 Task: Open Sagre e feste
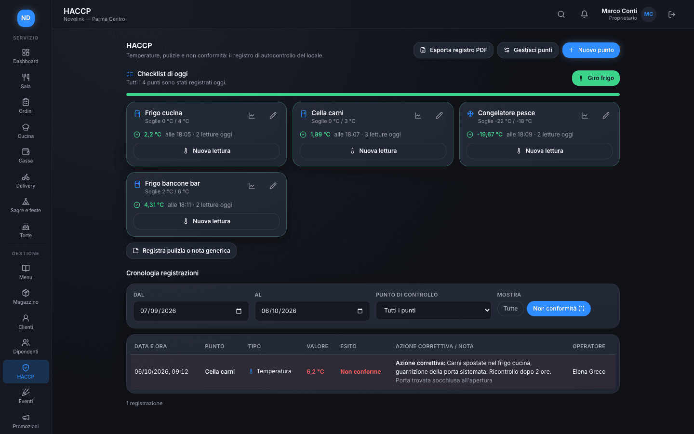point(26,205)
